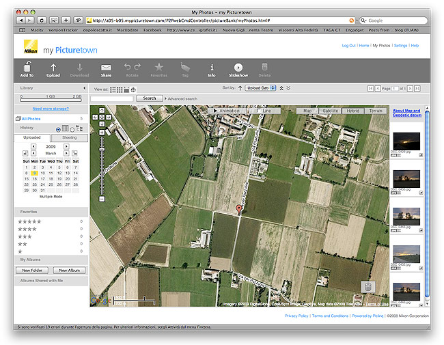Click the Search button
The height and width of the screenshot is (345, 444).
point(150,98)
